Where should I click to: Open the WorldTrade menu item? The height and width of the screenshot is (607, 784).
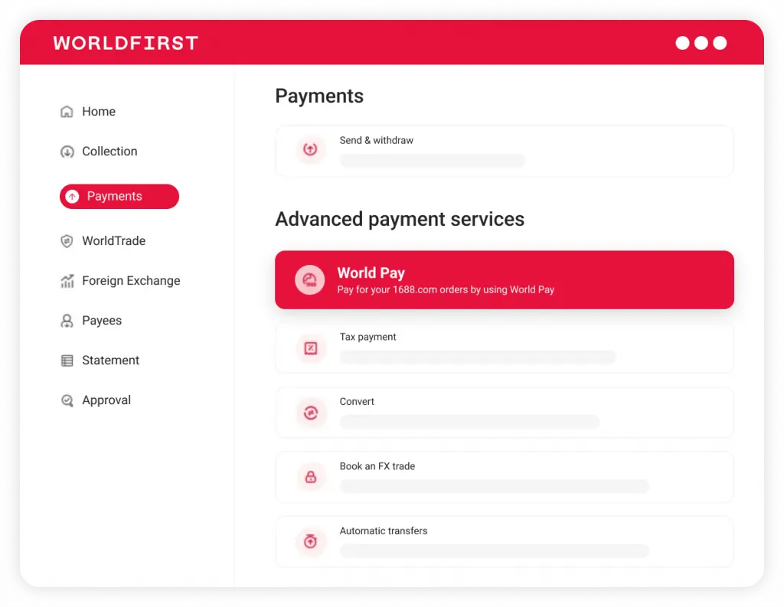click(x=113, y=241)
